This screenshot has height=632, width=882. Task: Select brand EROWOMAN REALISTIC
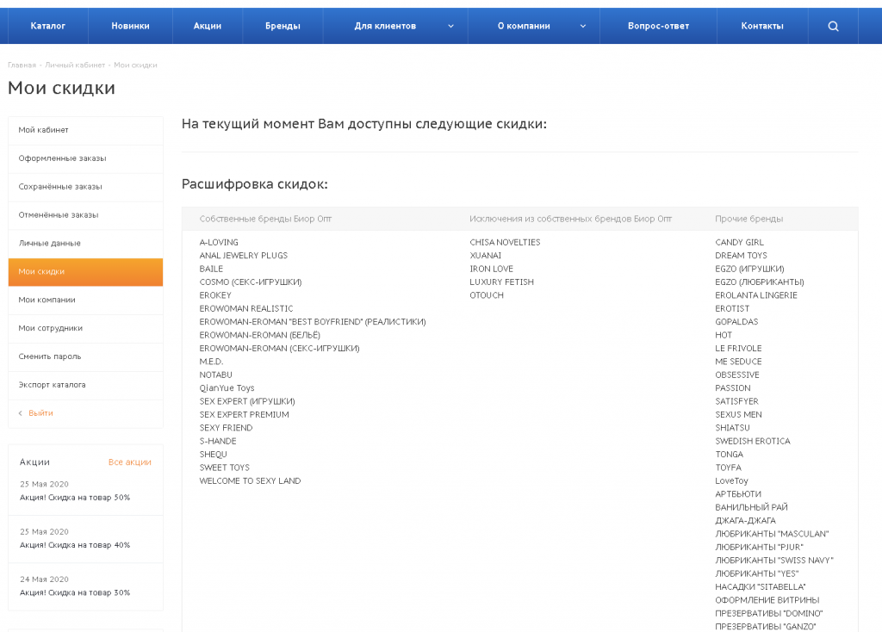click(246, 309)
